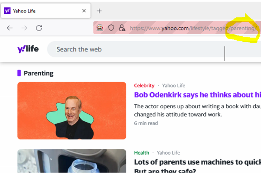Click the Bob Odenkirk article thumbnail
This screenshot has height=176, width=263.
[72, 111]
